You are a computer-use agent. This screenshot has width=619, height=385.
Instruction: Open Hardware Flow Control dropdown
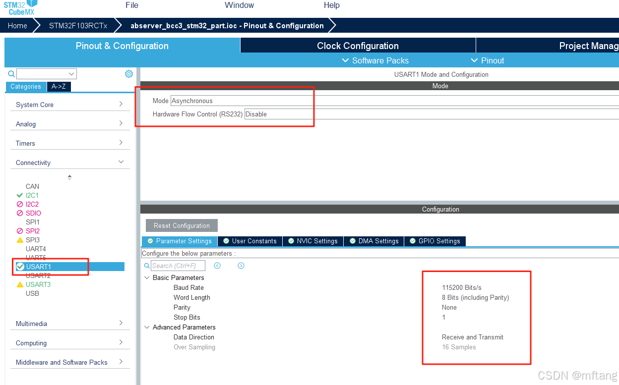click(432, 114)
